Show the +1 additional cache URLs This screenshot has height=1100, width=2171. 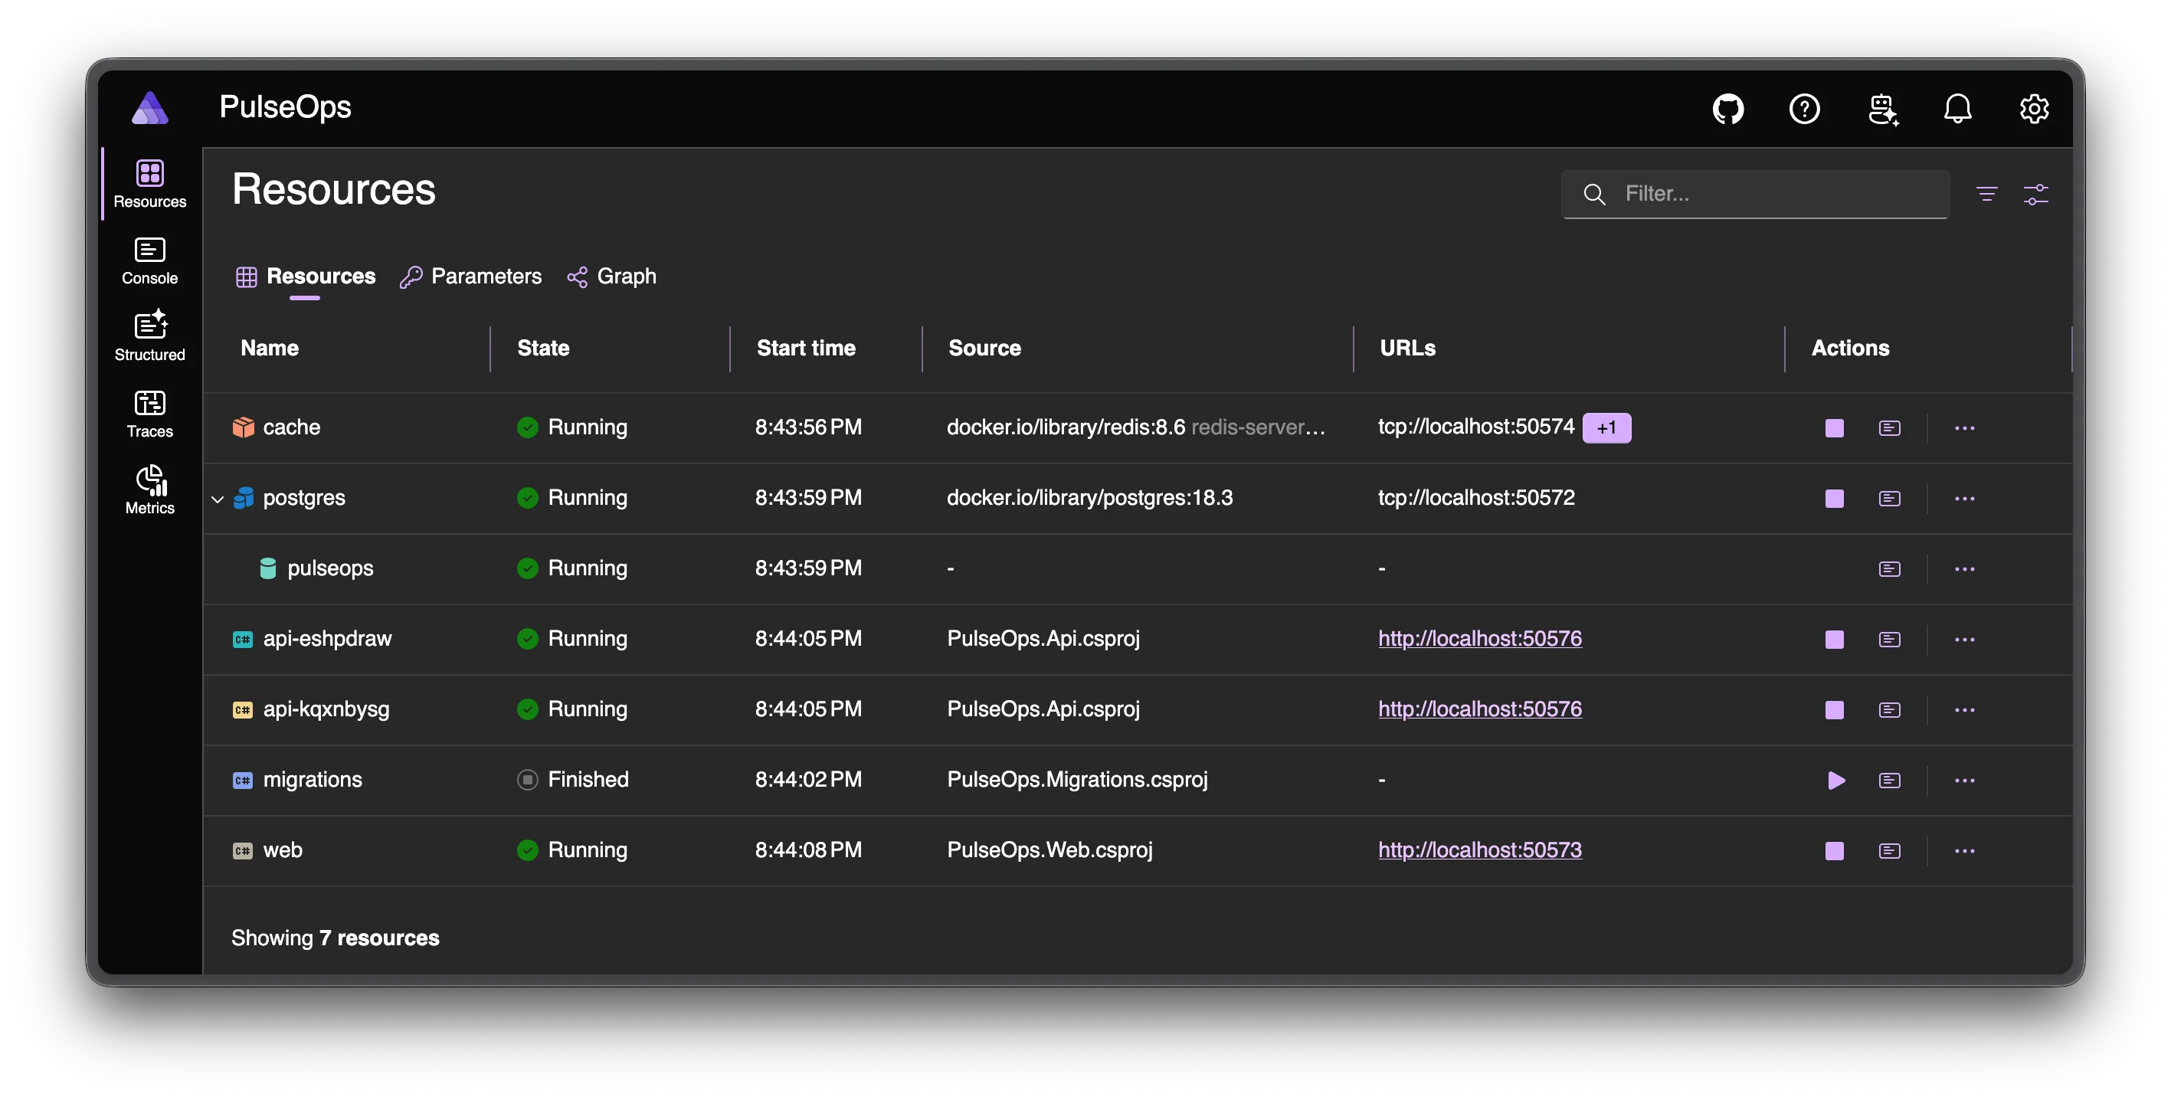pos(1606,427)
